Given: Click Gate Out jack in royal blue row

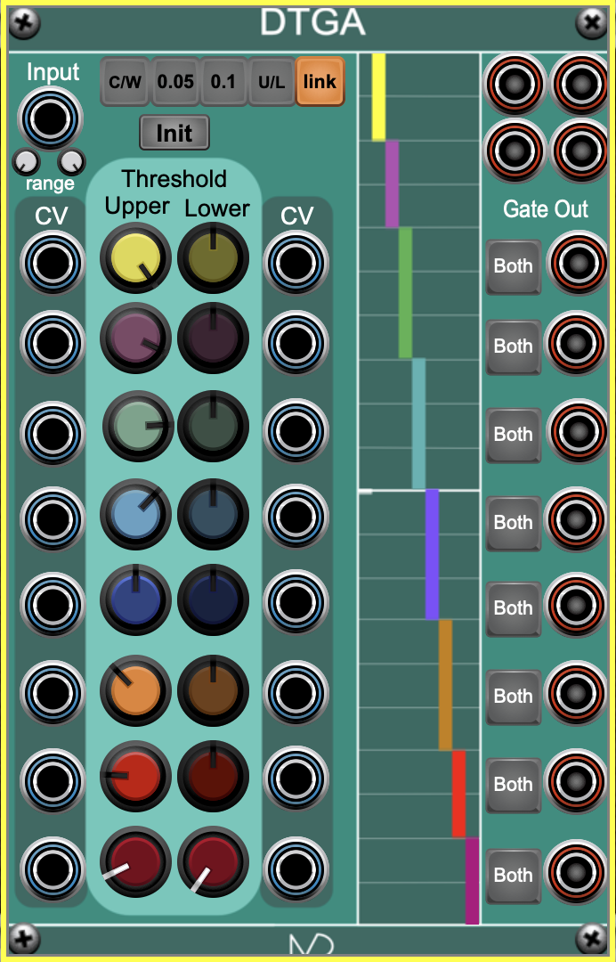Looking at the screenshot, I should pyautogui.click(x=577, y=604).
